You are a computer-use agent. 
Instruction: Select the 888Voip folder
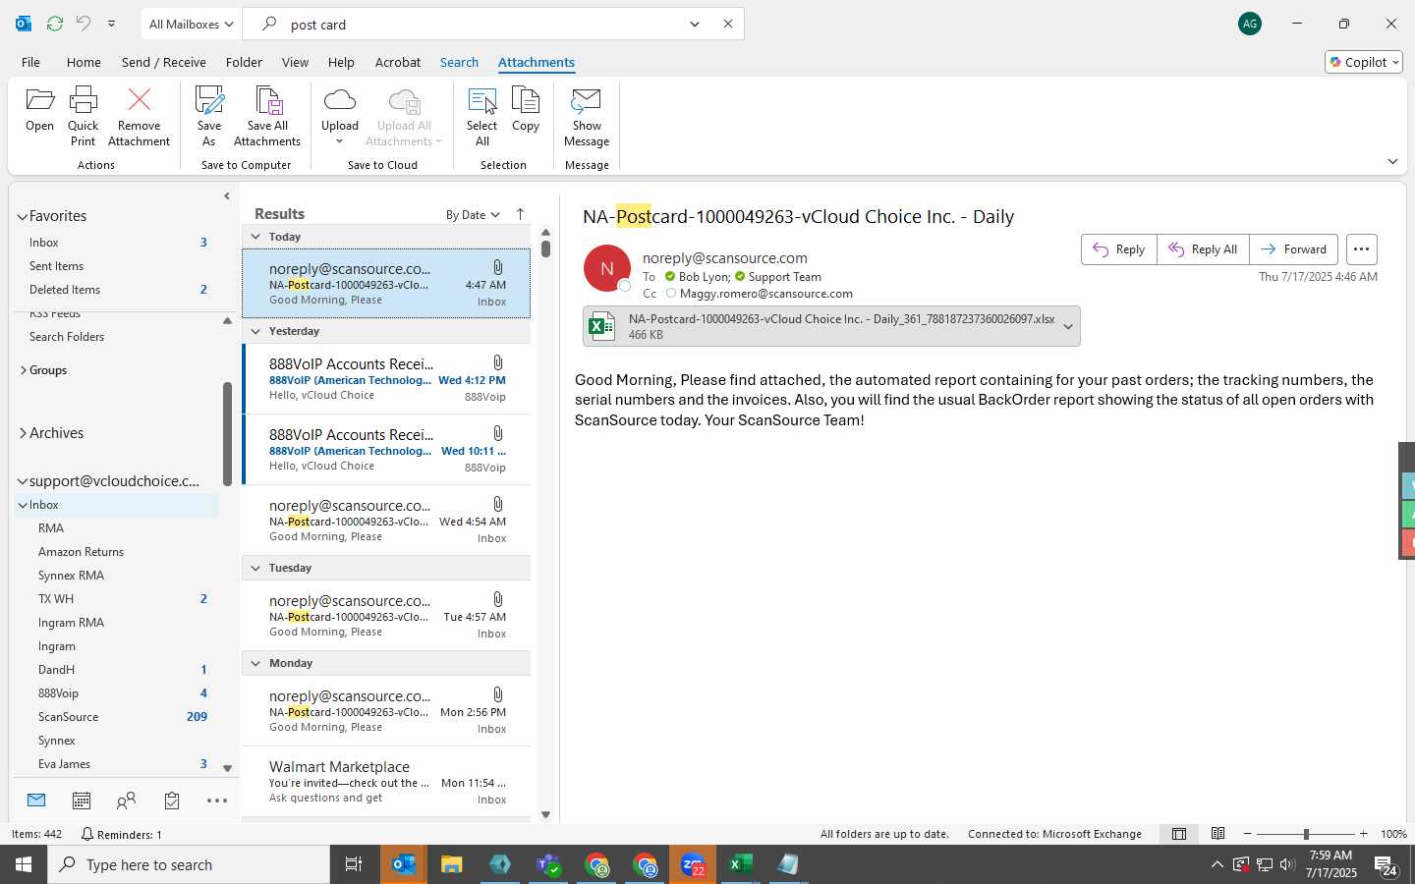(x=58, y=693)
